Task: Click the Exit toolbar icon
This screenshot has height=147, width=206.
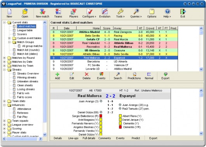Action: [x=183, y=13]
